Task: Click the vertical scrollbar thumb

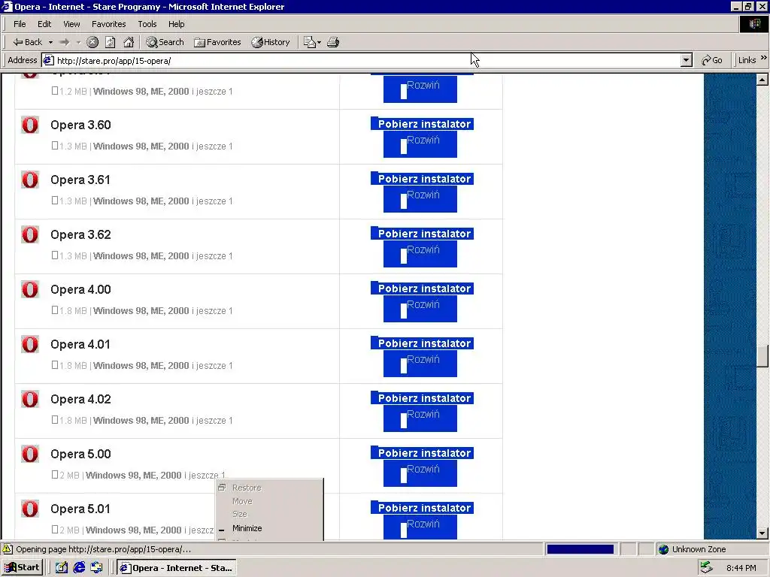Action: click(x=762, y=356)
